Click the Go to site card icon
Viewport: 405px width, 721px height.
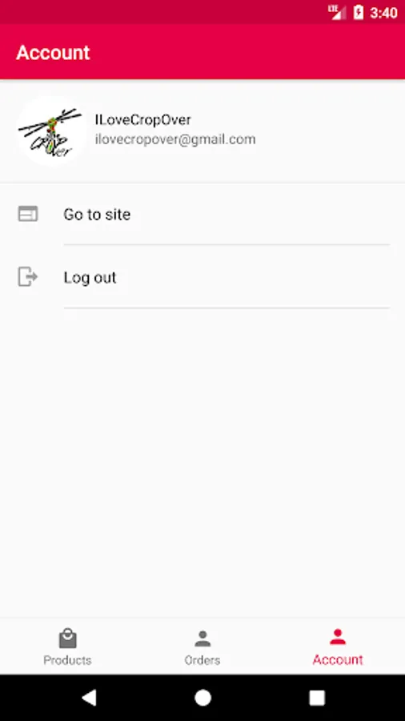(28, 214)
